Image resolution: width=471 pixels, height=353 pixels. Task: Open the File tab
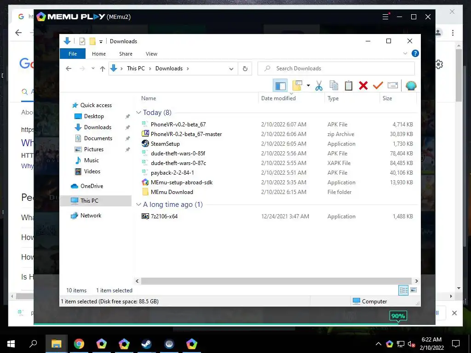pyautogui.click(x=73, y=54)
